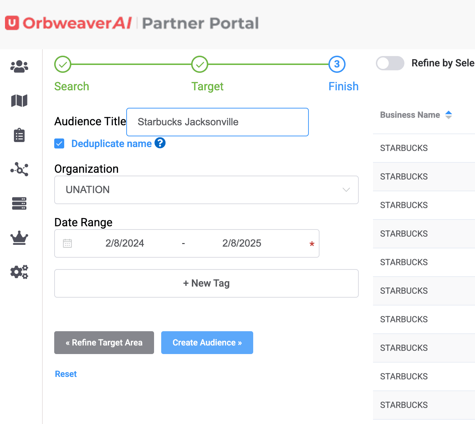This screenshot has height=424, width=475.
Task: Click the Orbweaver AI logo
Action: (x=68, y=23)
